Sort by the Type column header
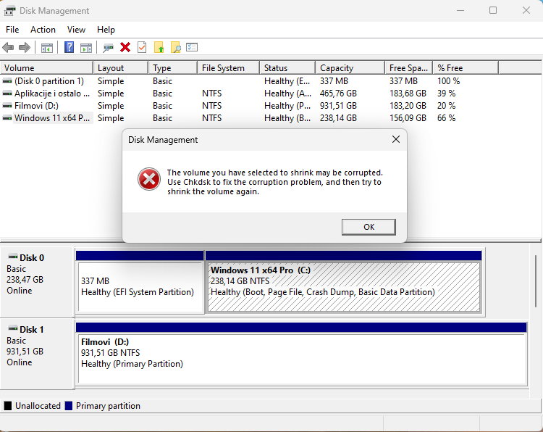Screen dimensions: 543x432 [x=173, y=68]
